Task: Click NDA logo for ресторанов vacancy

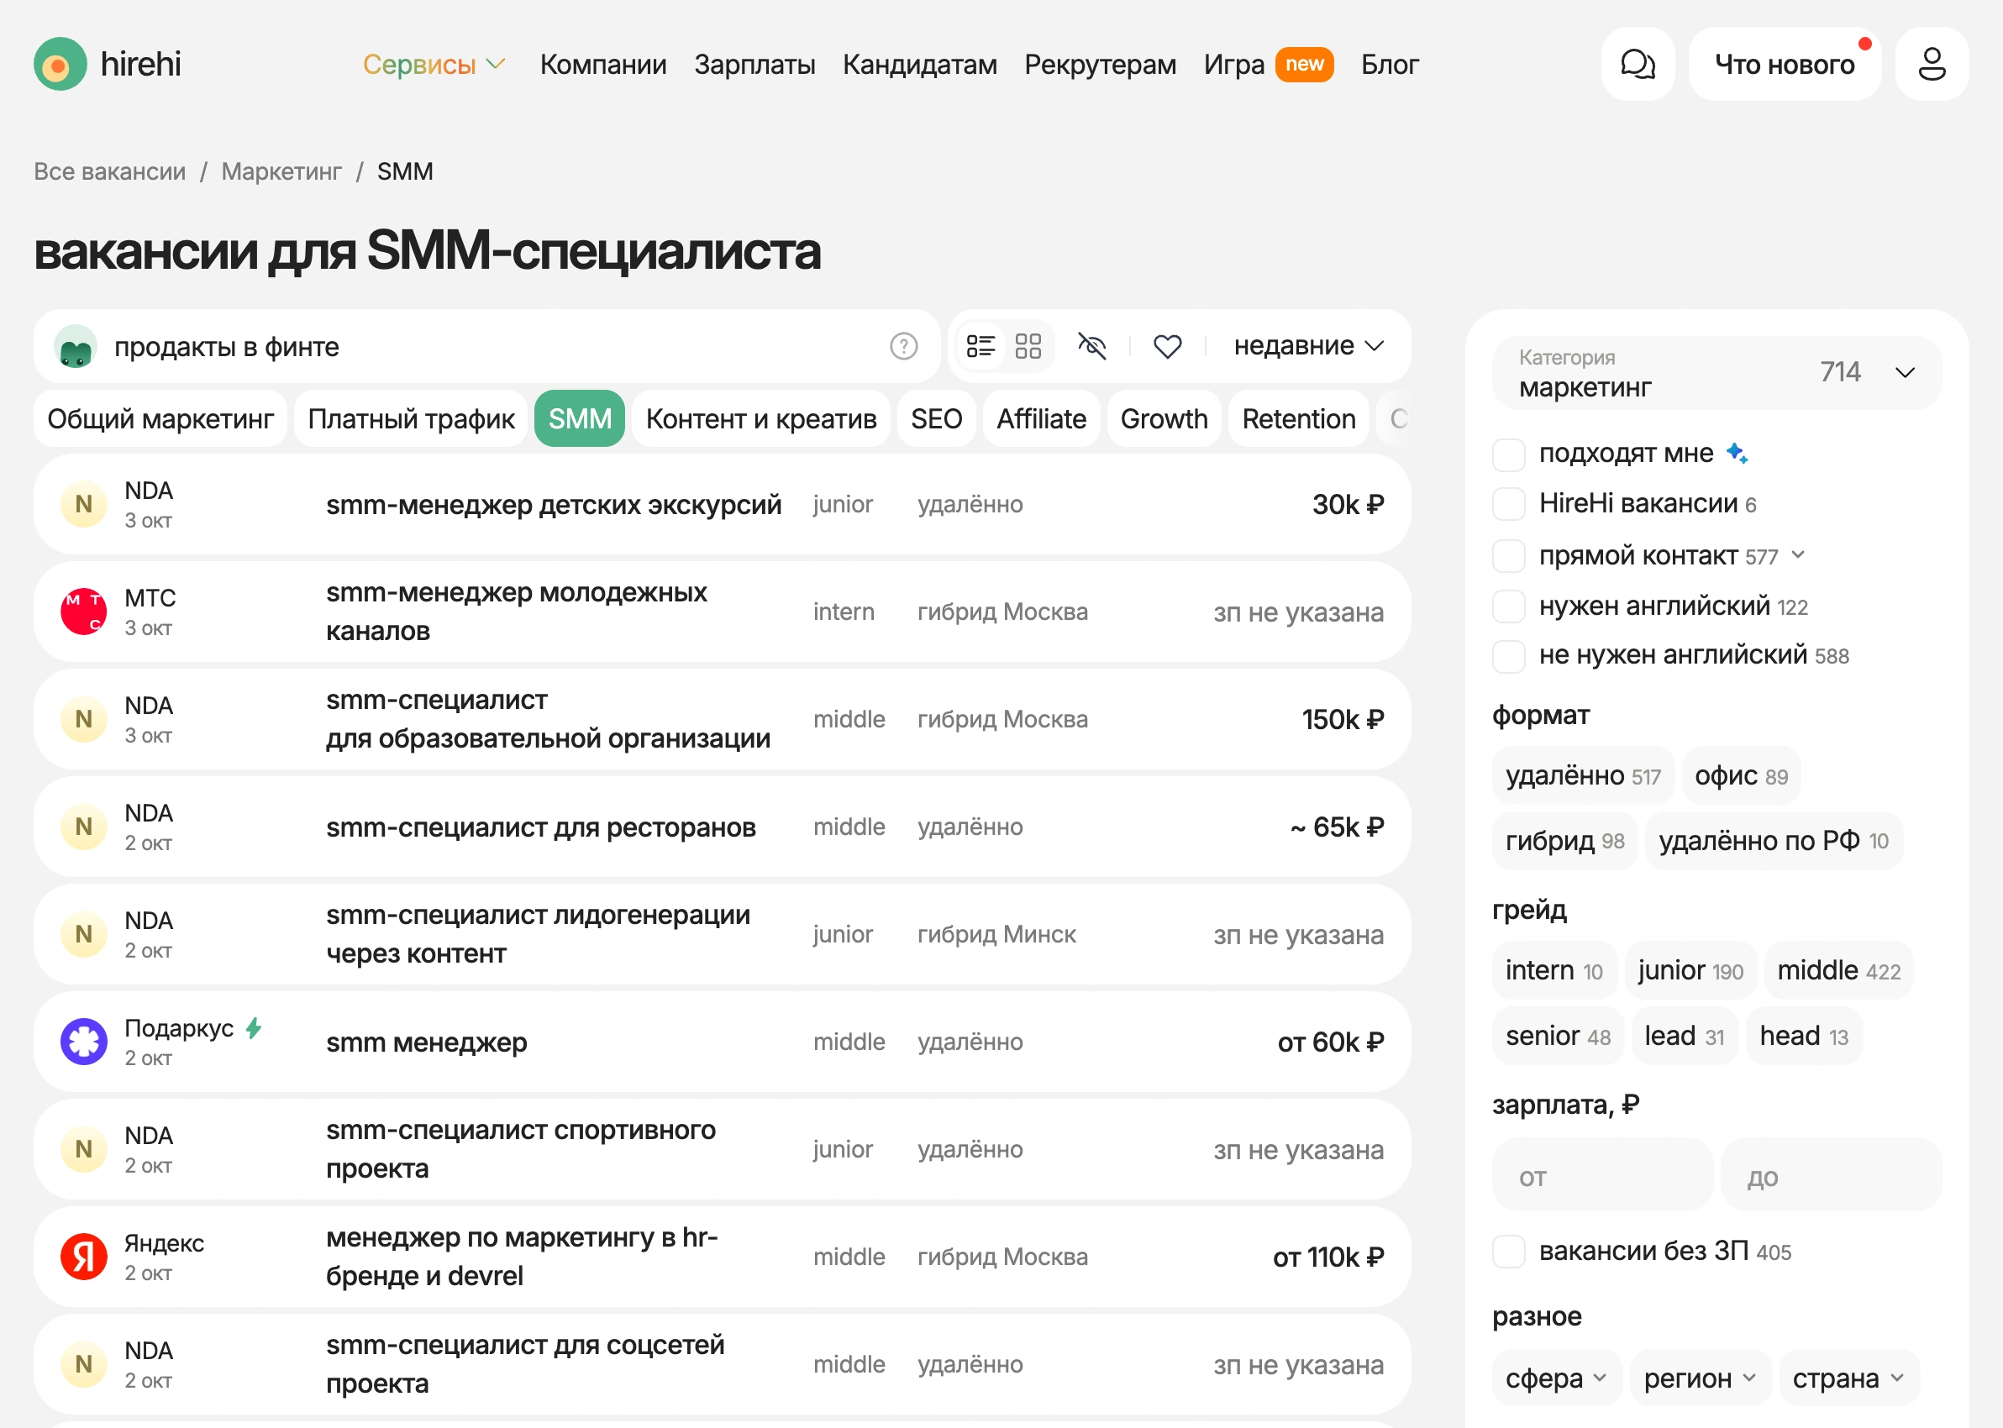Action: point(83,827)
